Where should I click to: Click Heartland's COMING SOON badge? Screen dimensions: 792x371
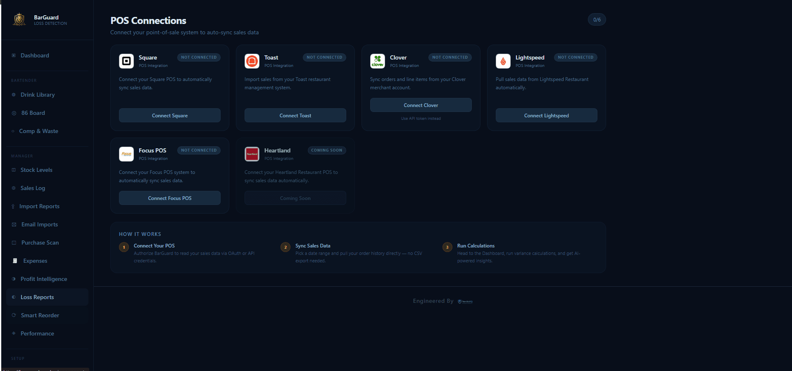[x=327, y=150]
